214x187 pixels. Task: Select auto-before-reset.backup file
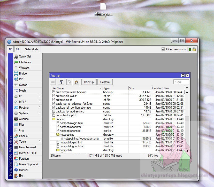[117, 92]
